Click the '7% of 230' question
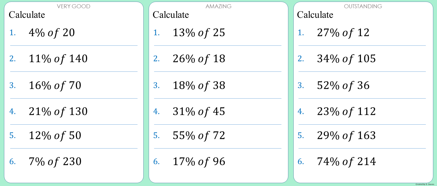Screen dimensions: 437x186 click(x=55, y=162)
